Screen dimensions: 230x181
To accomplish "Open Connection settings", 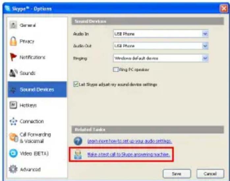I will click(37, 121).
